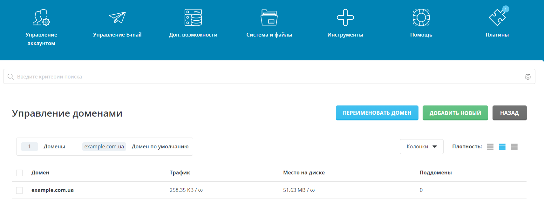Select medium density view
Image resolution: width=544 pixels, height=203 pixels.
click(x=502, y=147)
